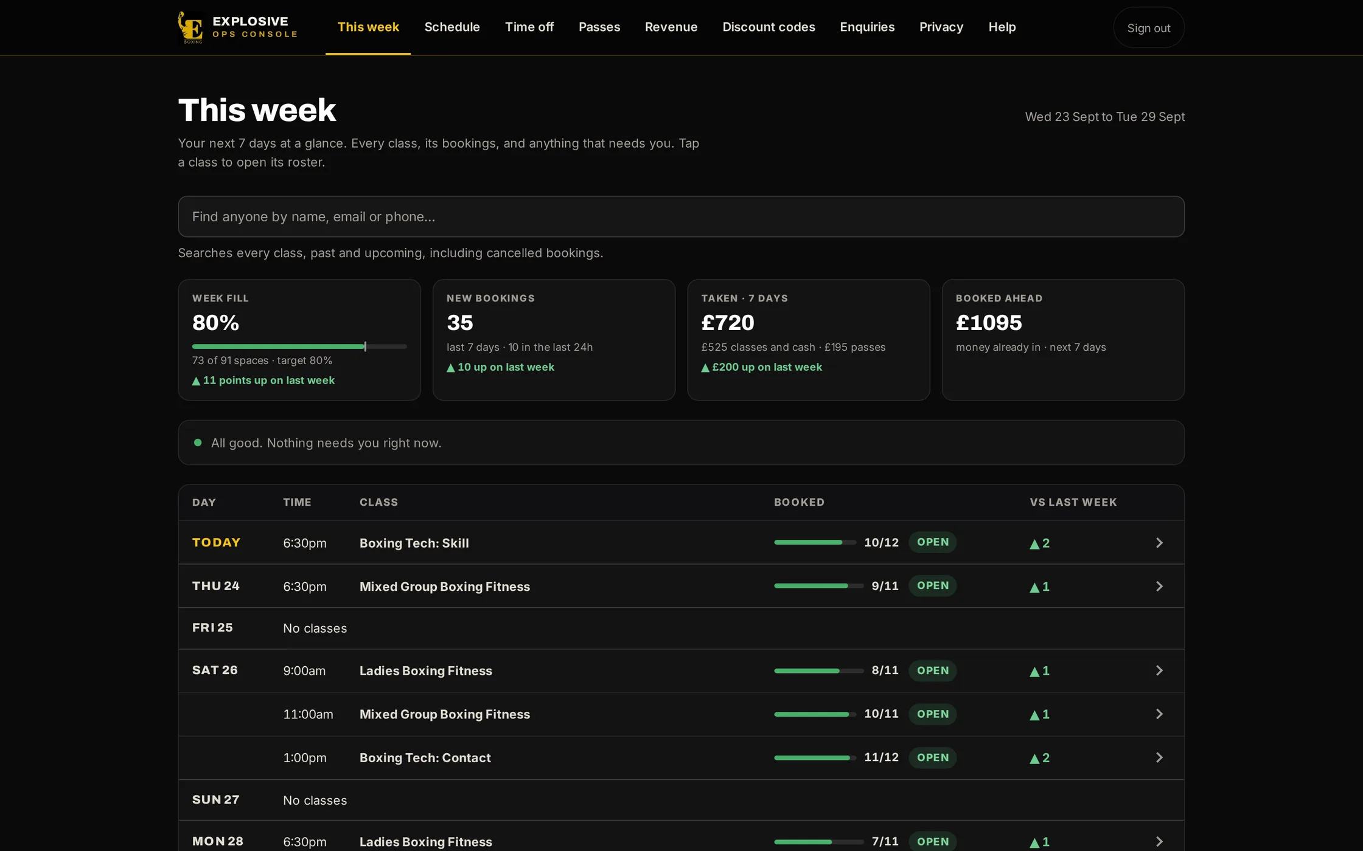Click OPEN badge on Boxing Tech: Skill
The height and width of the screenshot is (851, 1363).
tap(933, 542)
